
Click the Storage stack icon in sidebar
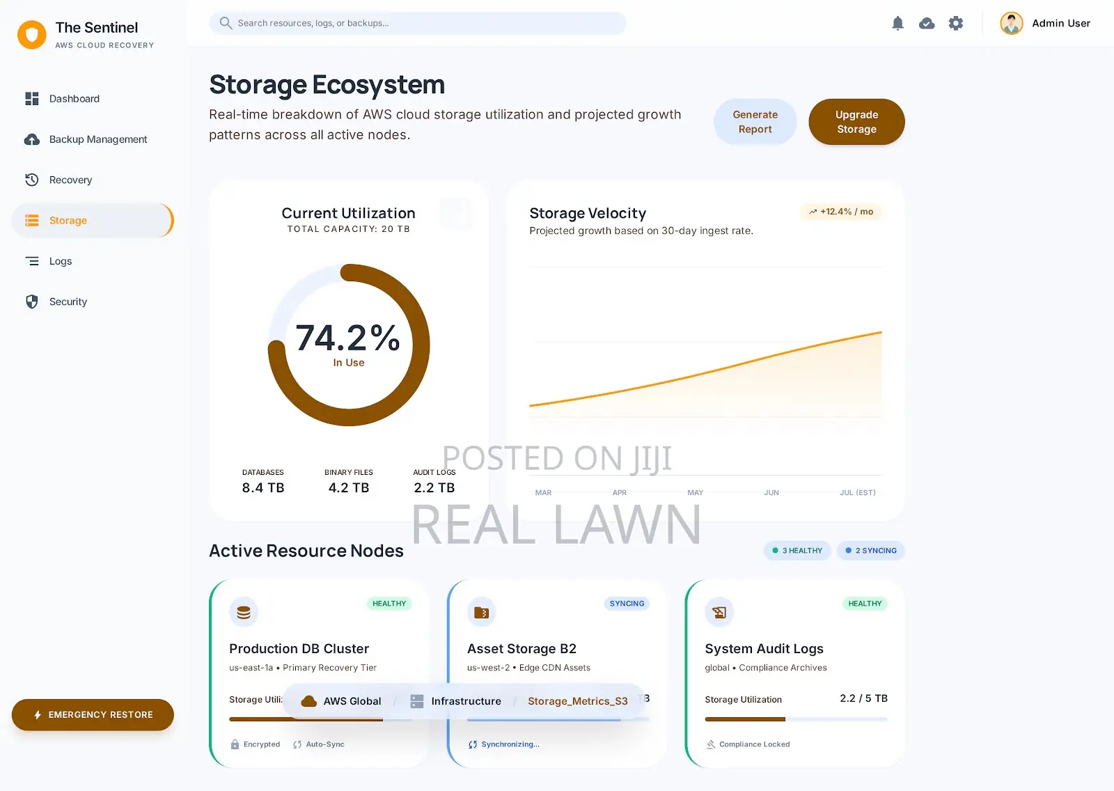[x=32, y=221]
